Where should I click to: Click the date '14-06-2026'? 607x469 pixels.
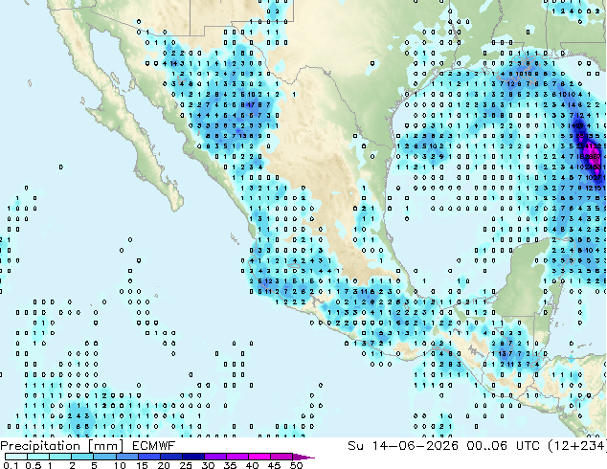[x=415, y=446]
